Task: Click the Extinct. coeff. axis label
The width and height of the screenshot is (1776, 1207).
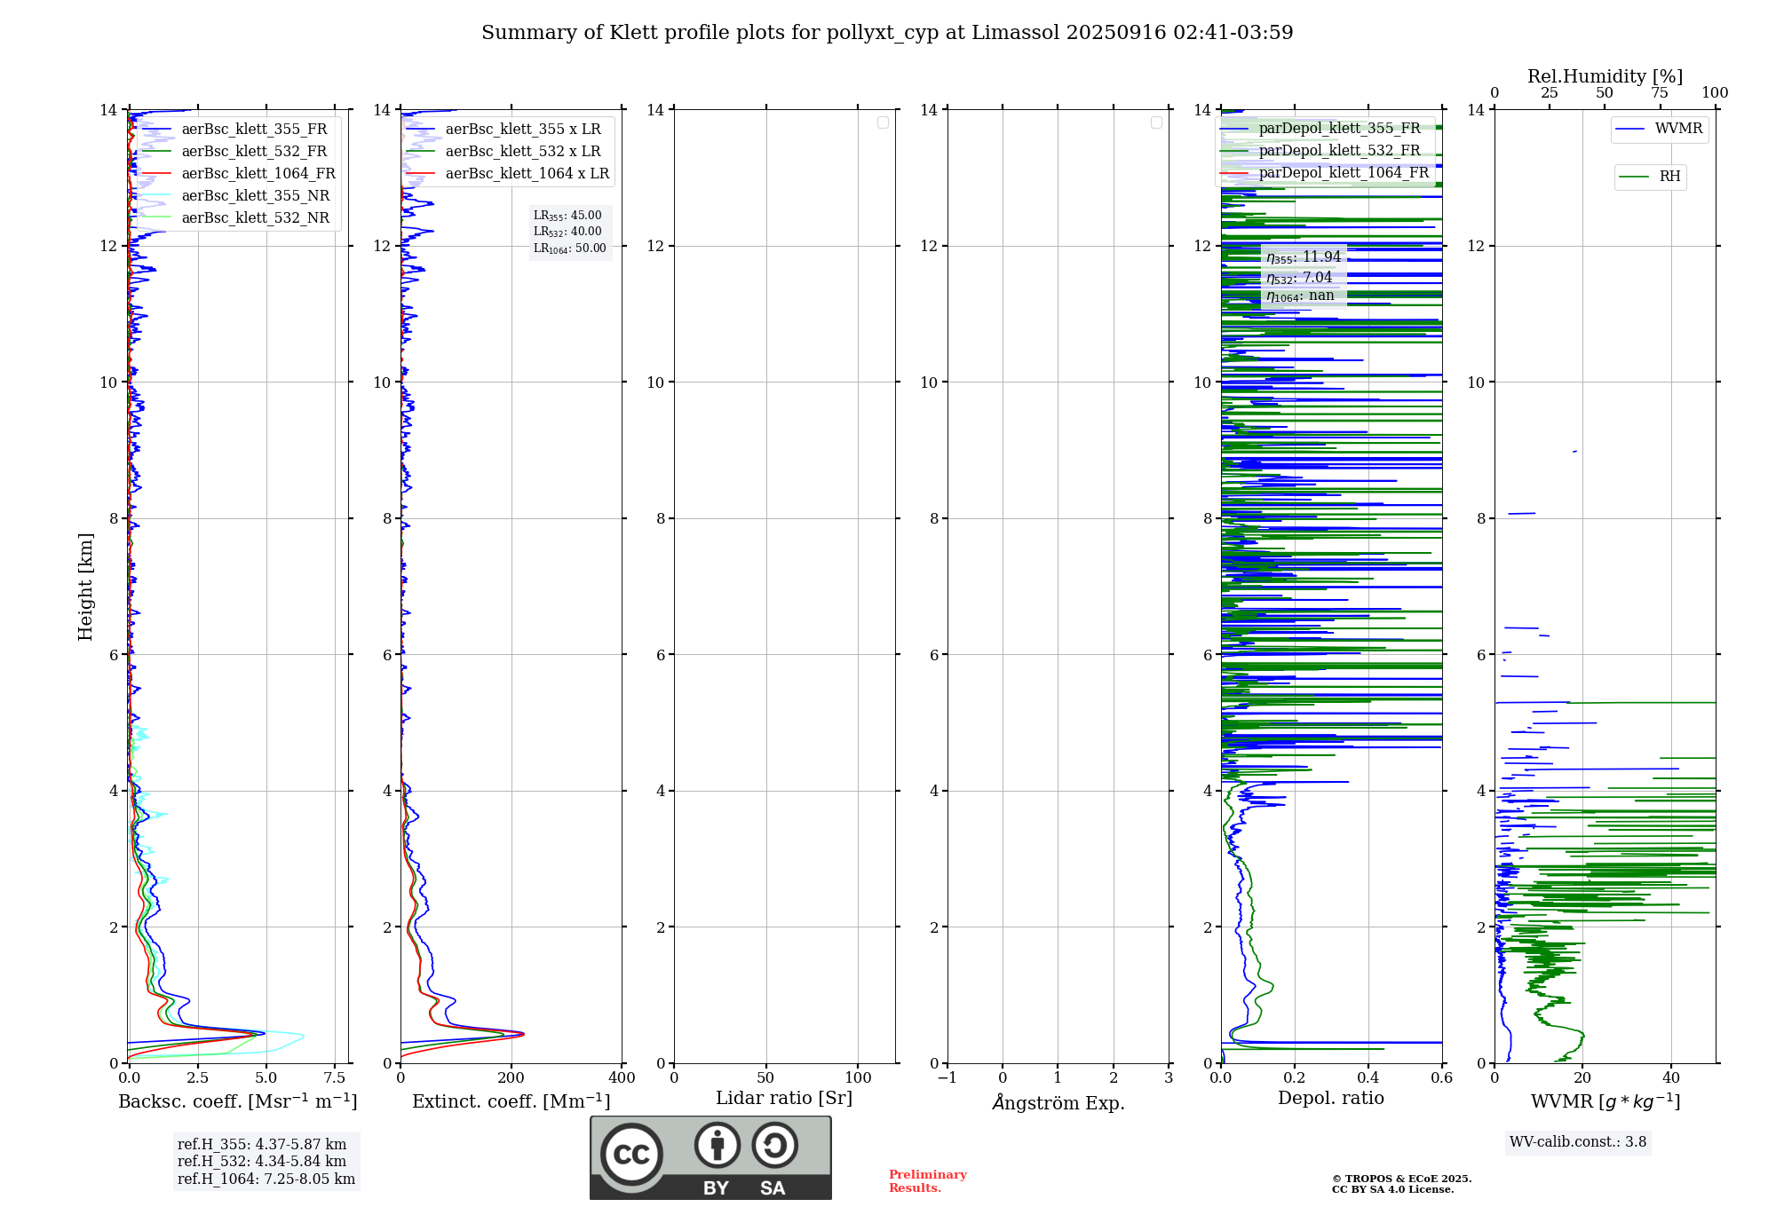Action: tap(511, 1101)
